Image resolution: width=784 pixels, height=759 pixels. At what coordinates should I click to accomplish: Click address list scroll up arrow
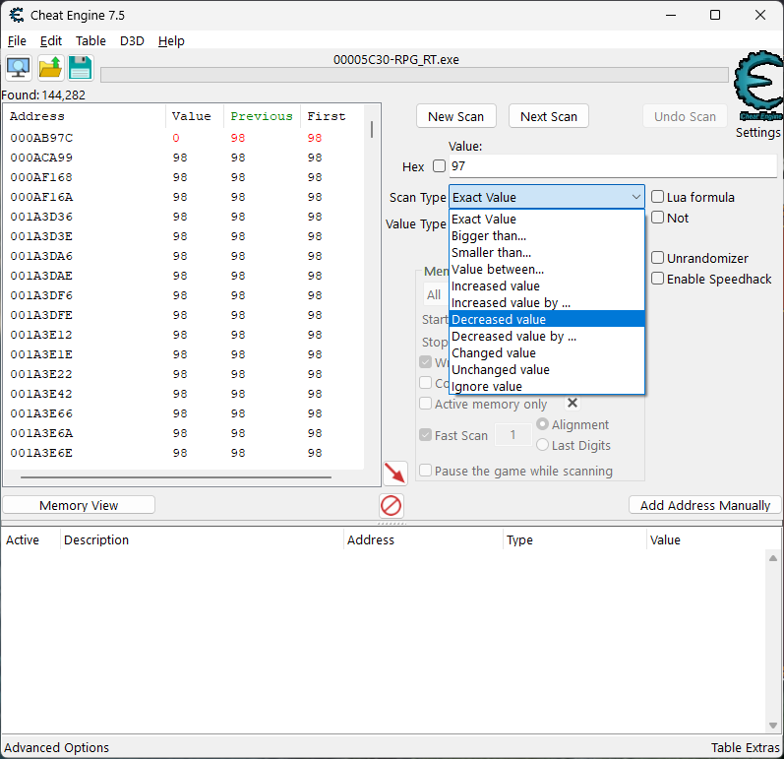(x=773, y=558)
